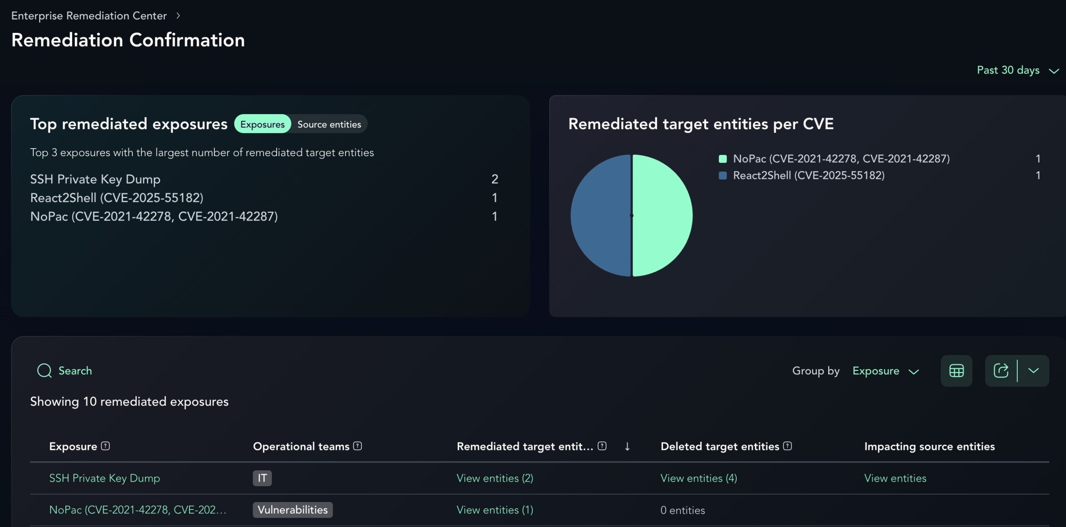Expand export options chevron
The width and height of the screenshot is (1066, 527).
pos(1033,370)
